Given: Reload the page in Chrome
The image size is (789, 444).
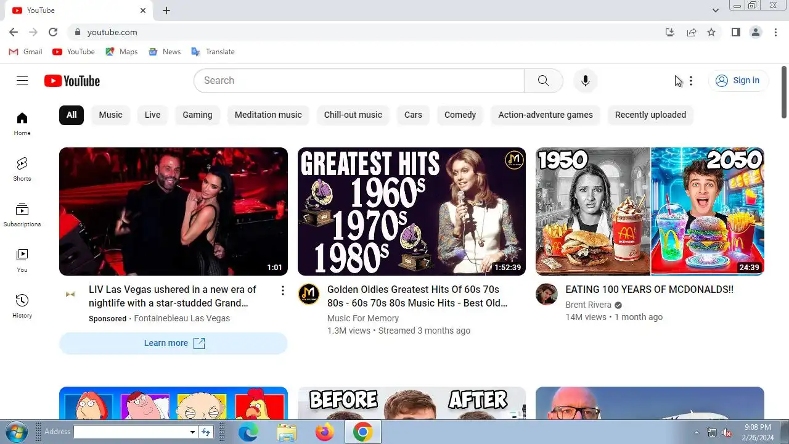Looking at the screenshot, I should point(53,32).
